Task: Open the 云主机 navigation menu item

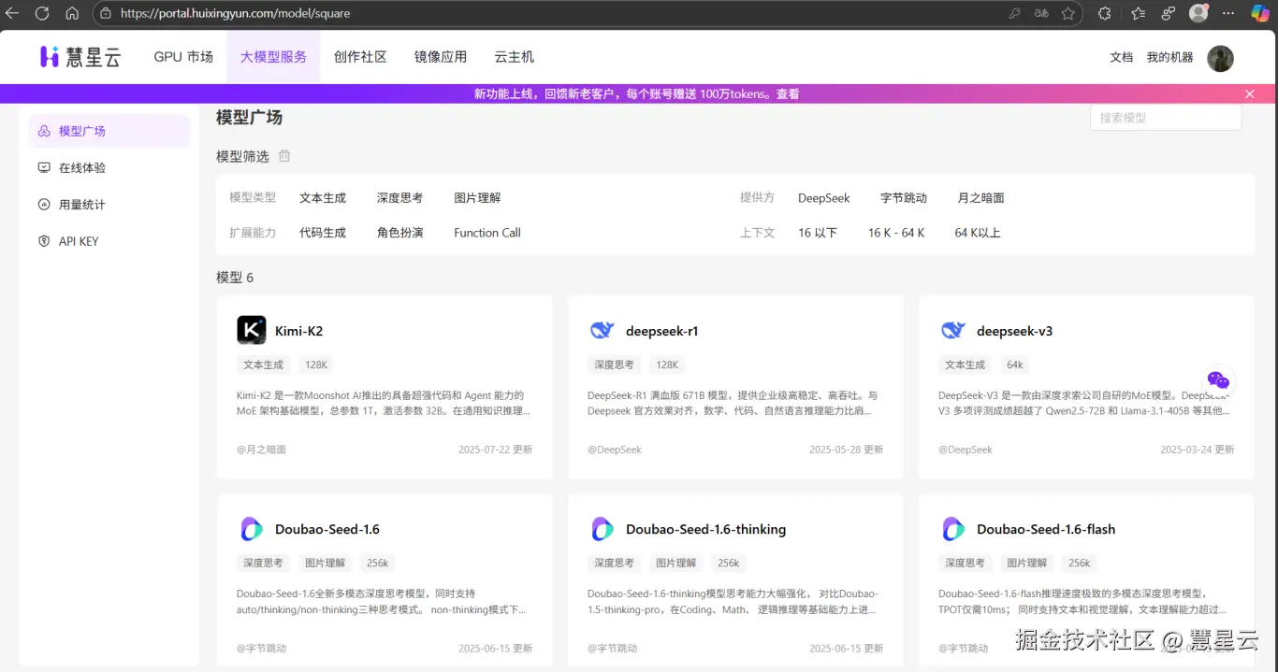Action: click(x=513, y=57)
